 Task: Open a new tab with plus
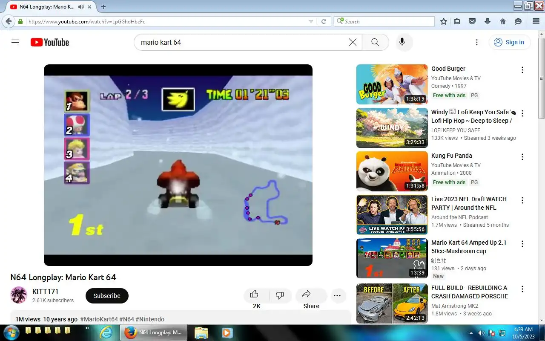(x=103, y=7)
